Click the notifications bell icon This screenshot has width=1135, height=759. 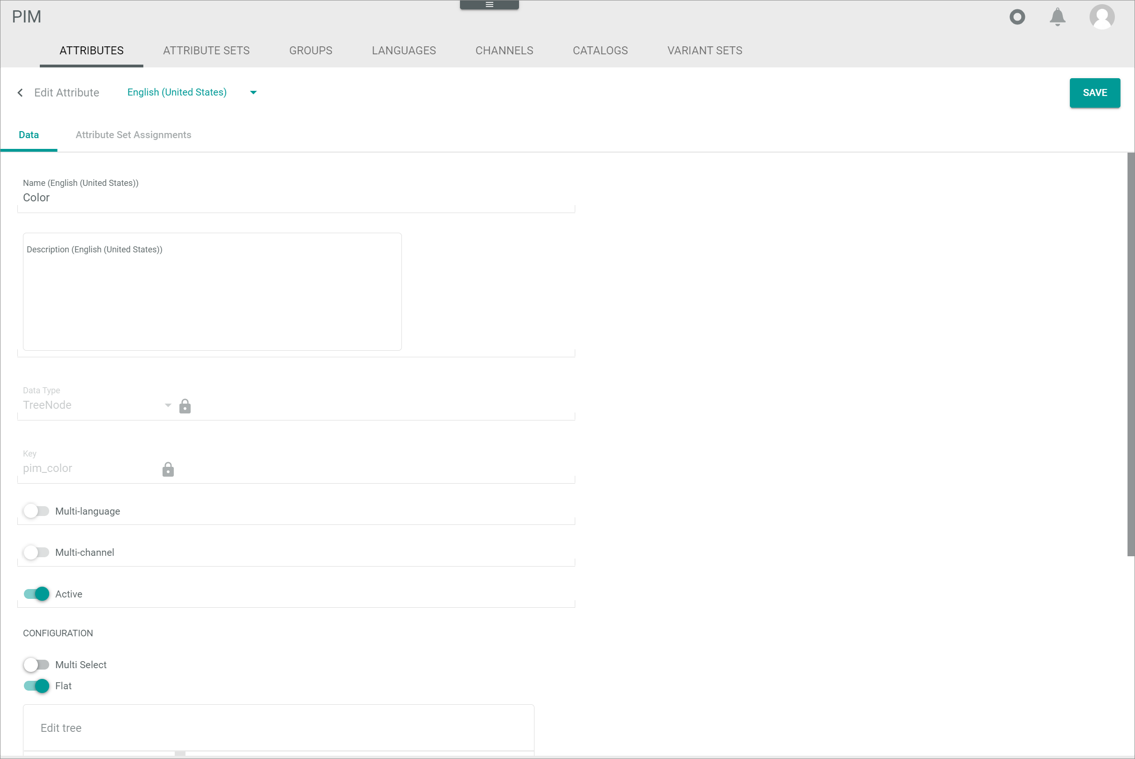click(x=1059, y=17)
